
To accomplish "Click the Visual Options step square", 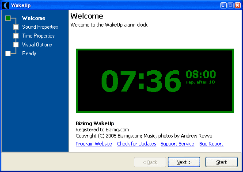I will (16, 45).
